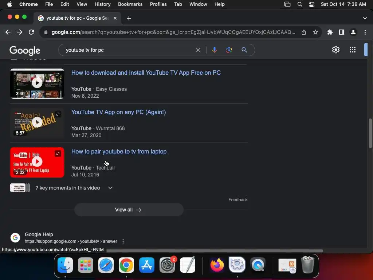Image resolution: width=373 pixels, height=280 pixels.
Task: Open App Store from the dock
Action: point(147,265)
